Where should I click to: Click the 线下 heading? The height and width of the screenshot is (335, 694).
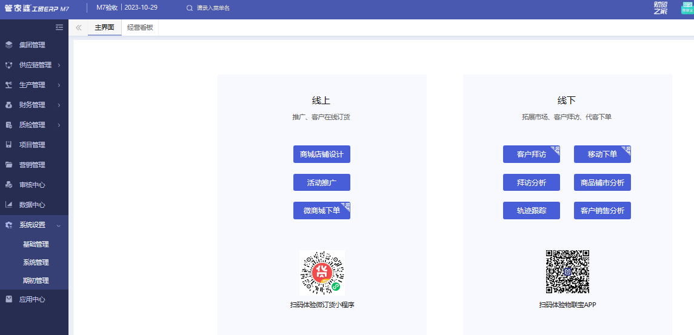[x=567, y=101]
